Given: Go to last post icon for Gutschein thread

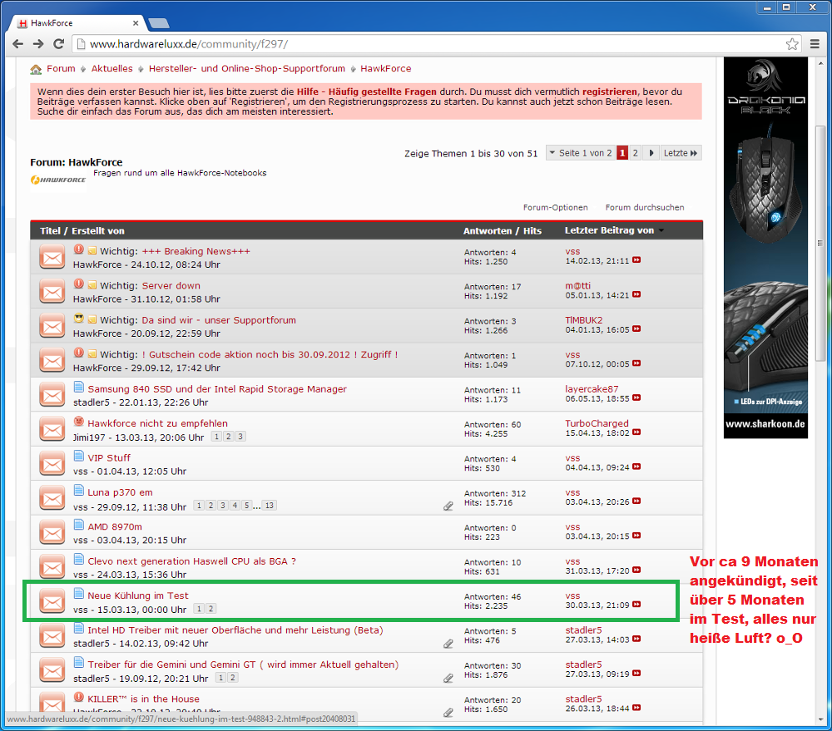Looking at the screenshot, I should click(636, 363).
